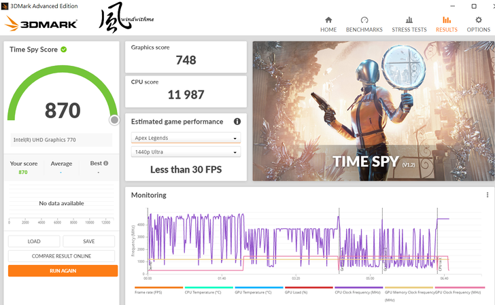This screenshot has width=495, height=305.
Task: Click the Graphics score value 748
Action: coord(186,60)
